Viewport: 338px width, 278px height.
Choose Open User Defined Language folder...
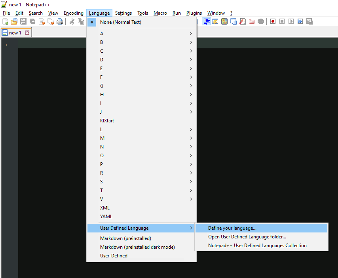click(262, 236)
